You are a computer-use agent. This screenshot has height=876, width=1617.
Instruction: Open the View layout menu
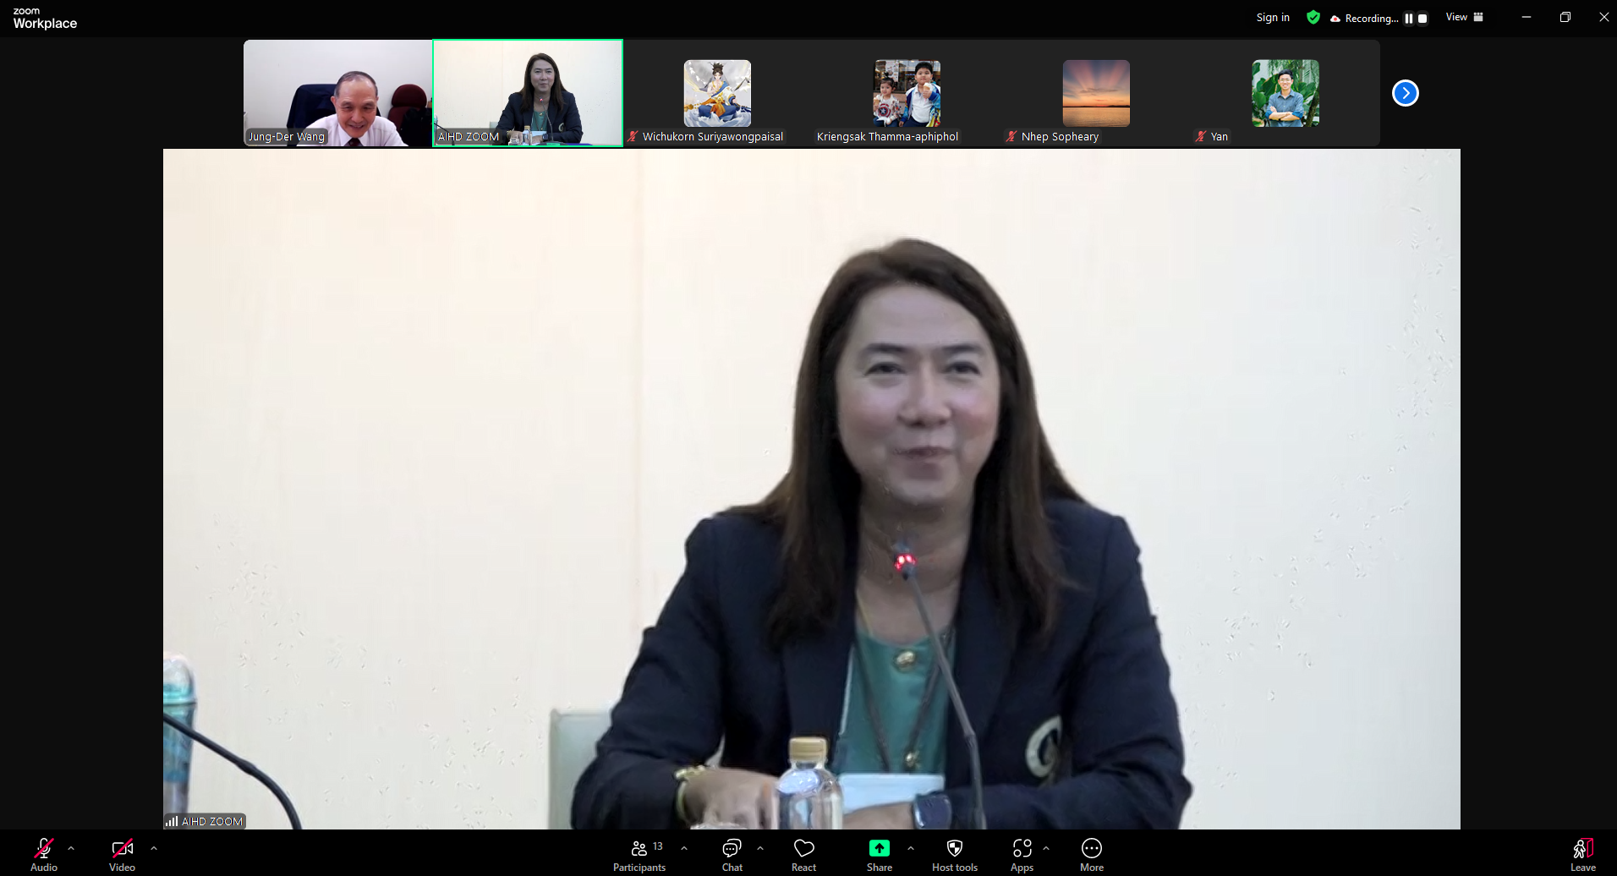click(x=1465, y=17)
